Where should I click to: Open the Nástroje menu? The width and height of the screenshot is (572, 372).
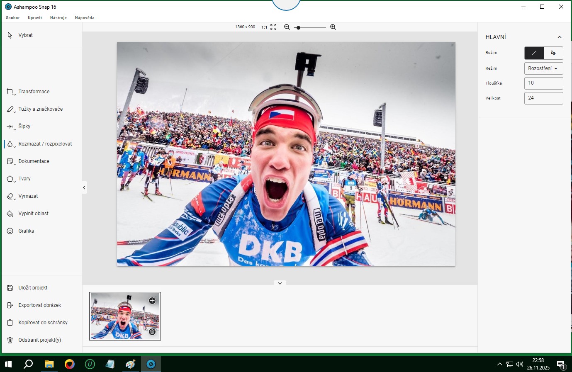pos(58,18)
